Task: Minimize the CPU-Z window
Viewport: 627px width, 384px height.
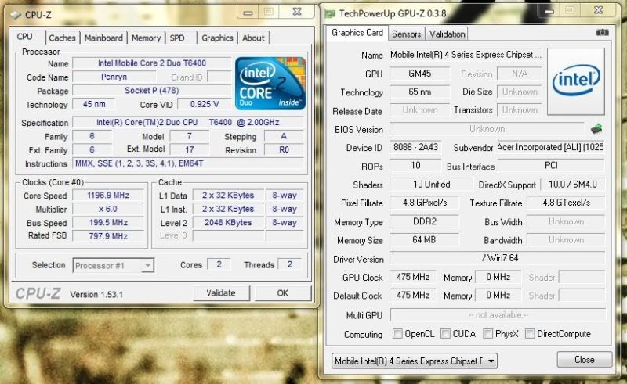Action: coord(248,12)
